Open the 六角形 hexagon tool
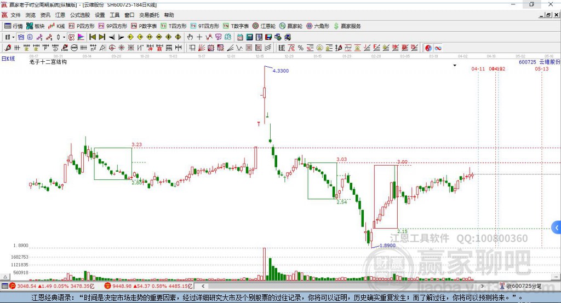 pos(318,26)
